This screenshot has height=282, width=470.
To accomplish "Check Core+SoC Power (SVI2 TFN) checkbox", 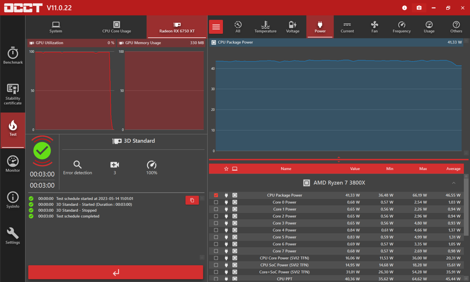I will (216, 272).
